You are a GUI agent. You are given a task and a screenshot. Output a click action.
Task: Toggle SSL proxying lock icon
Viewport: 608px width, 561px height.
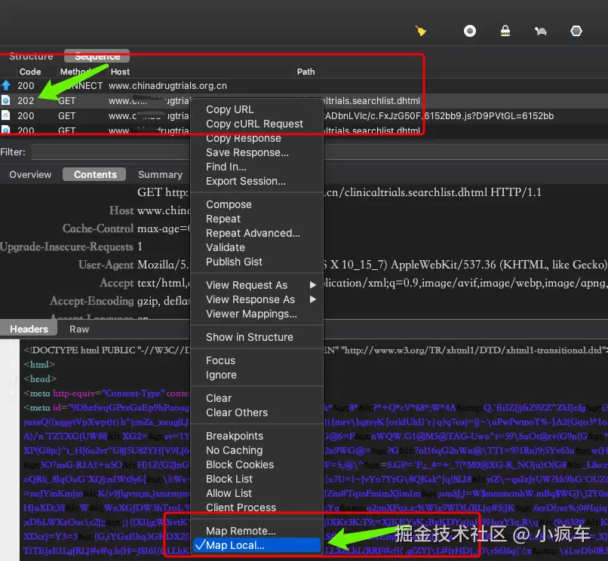(505, 31)
